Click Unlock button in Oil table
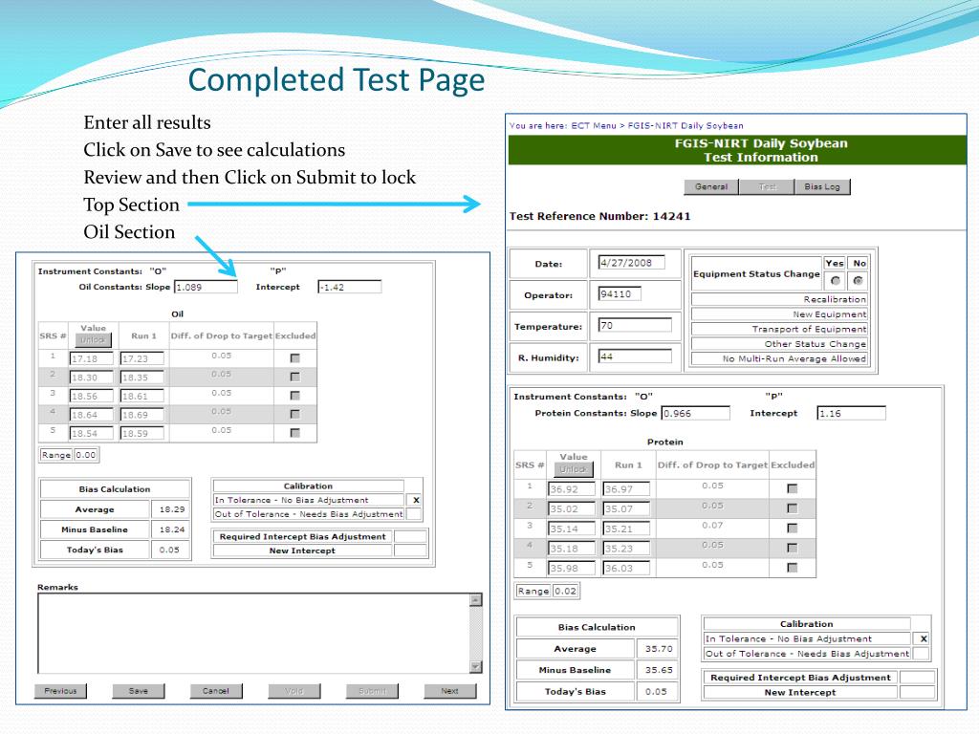The width and height of the screenshot is (979, 734). [93, 340]
